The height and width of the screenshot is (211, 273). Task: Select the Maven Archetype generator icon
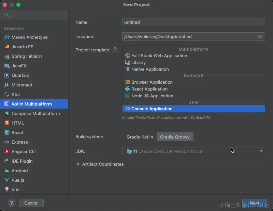pos(6,37)
